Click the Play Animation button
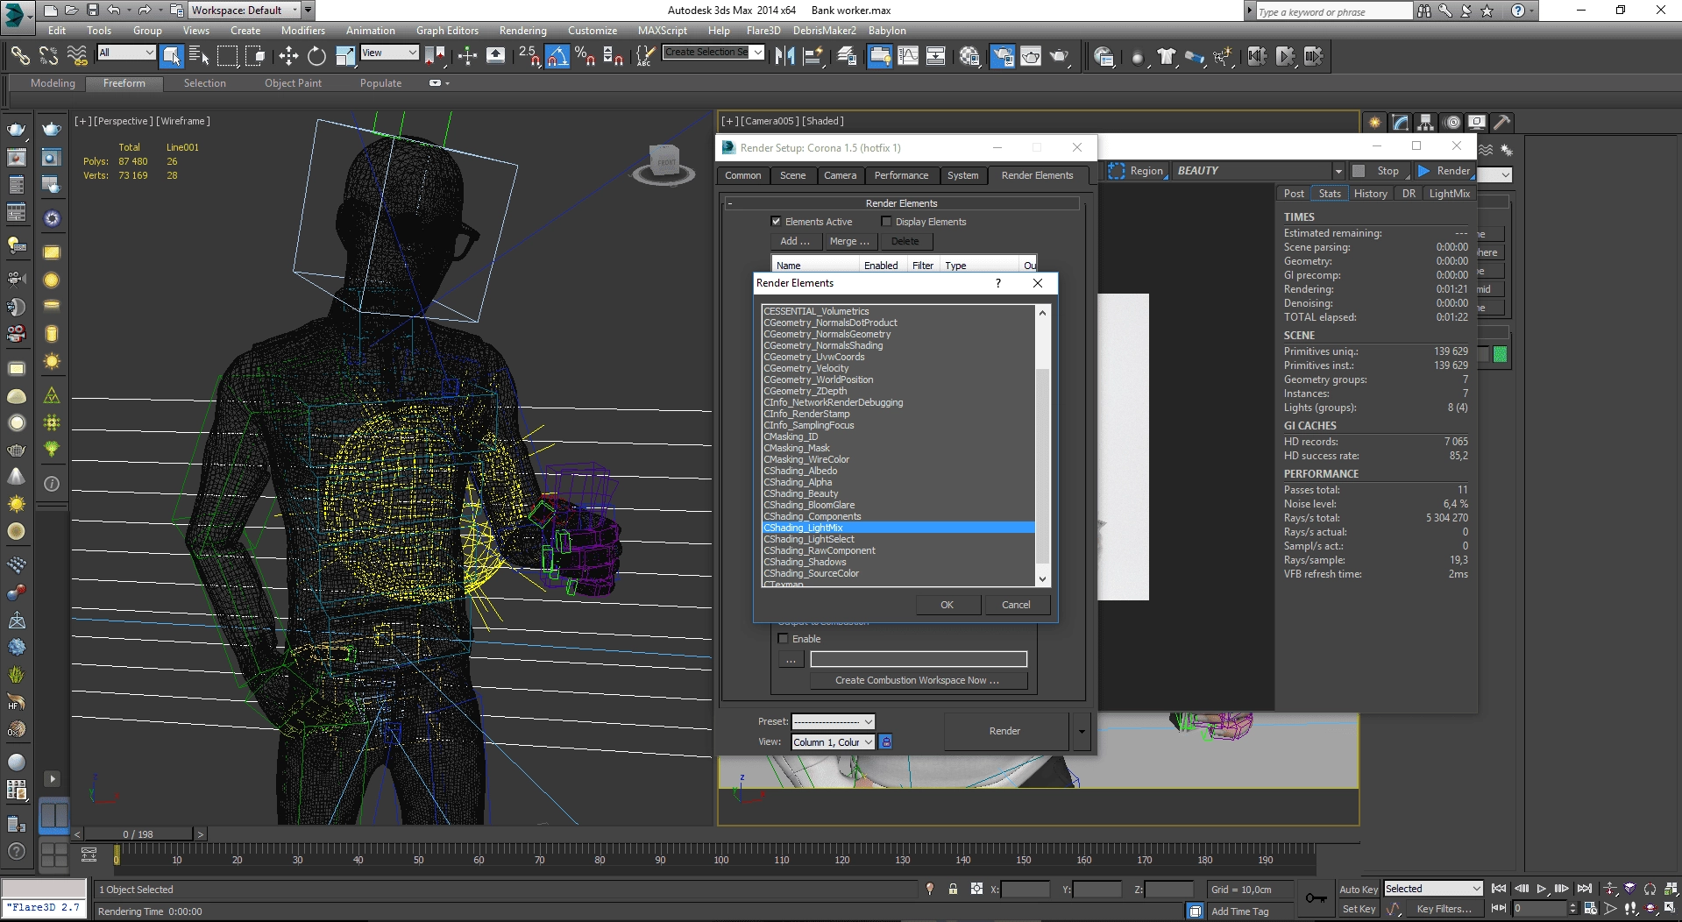 tap(1541, 889)
